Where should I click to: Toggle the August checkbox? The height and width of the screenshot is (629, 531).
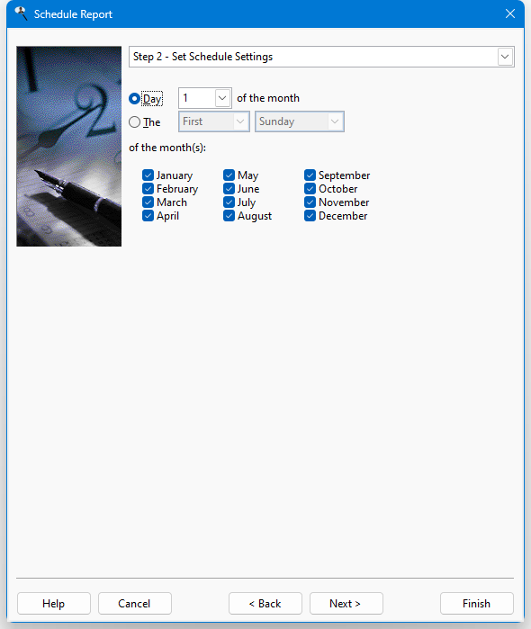click(229, 216)
